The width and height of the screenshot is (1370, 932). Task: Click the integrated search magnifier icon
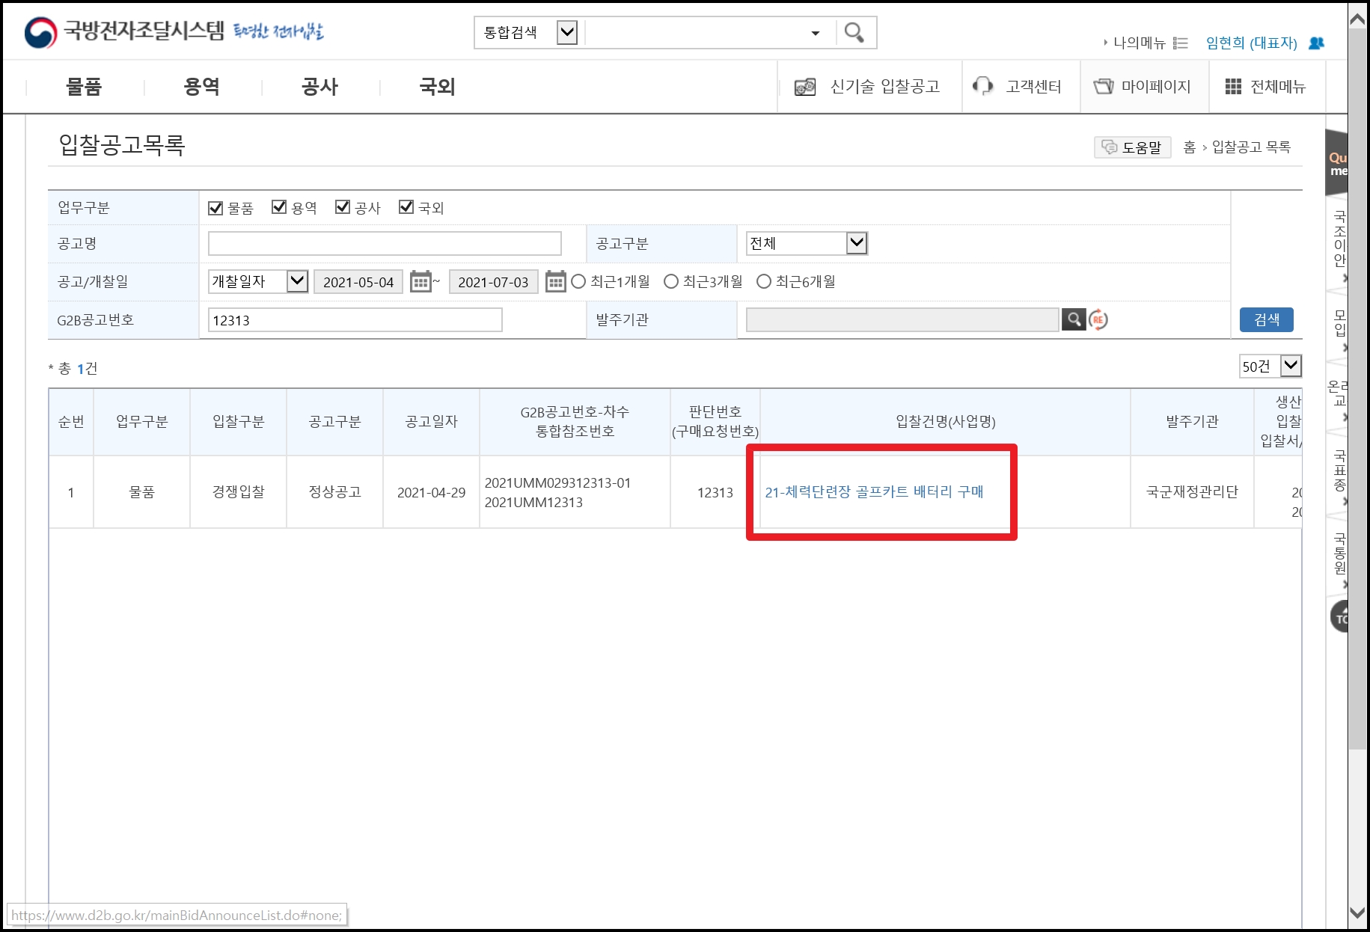tap(854, 32)
